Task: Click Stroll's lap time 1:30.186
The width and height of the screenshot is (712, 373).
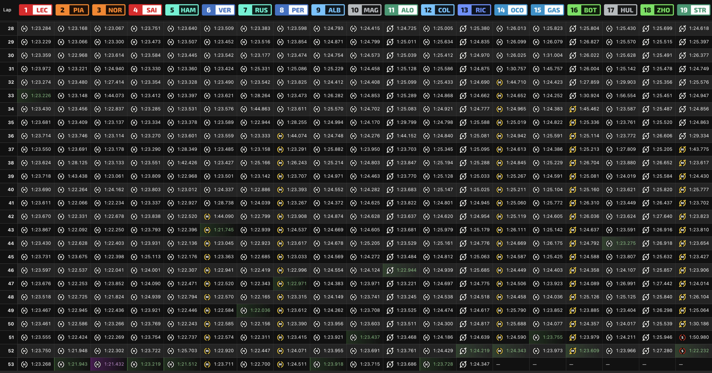Action: pos(699,324)
